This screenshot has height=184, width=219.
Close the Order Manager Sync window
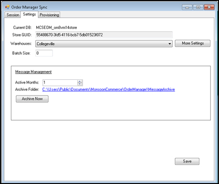[x=209, y=7]
